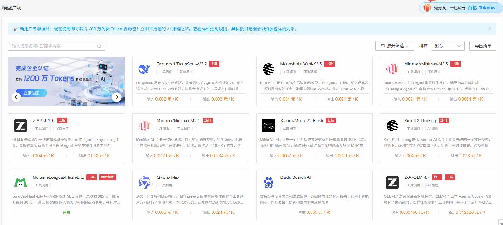This screenshot has width=503, height=225.
Task: Go to next carousel slide
Action: [117, 97]
